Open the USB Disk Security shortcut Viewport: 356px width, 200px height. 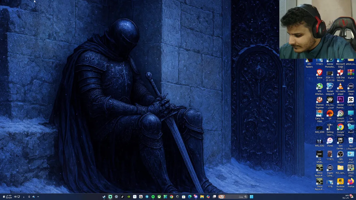340,76
